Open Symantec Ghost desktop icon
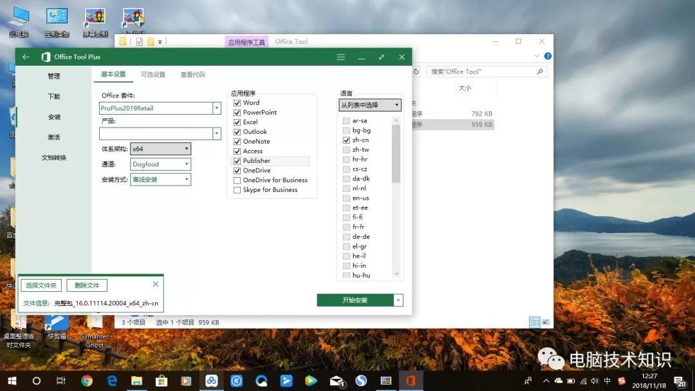Screen dimensions: 695x391 95,332
